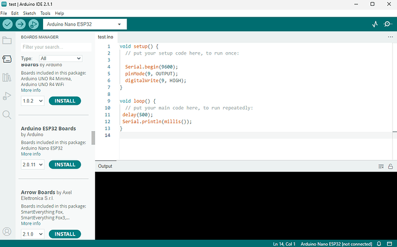Screen dimensions: 397x247
Task: Click the 'Serial.println(millis());' code line
Action: point(157,121)
